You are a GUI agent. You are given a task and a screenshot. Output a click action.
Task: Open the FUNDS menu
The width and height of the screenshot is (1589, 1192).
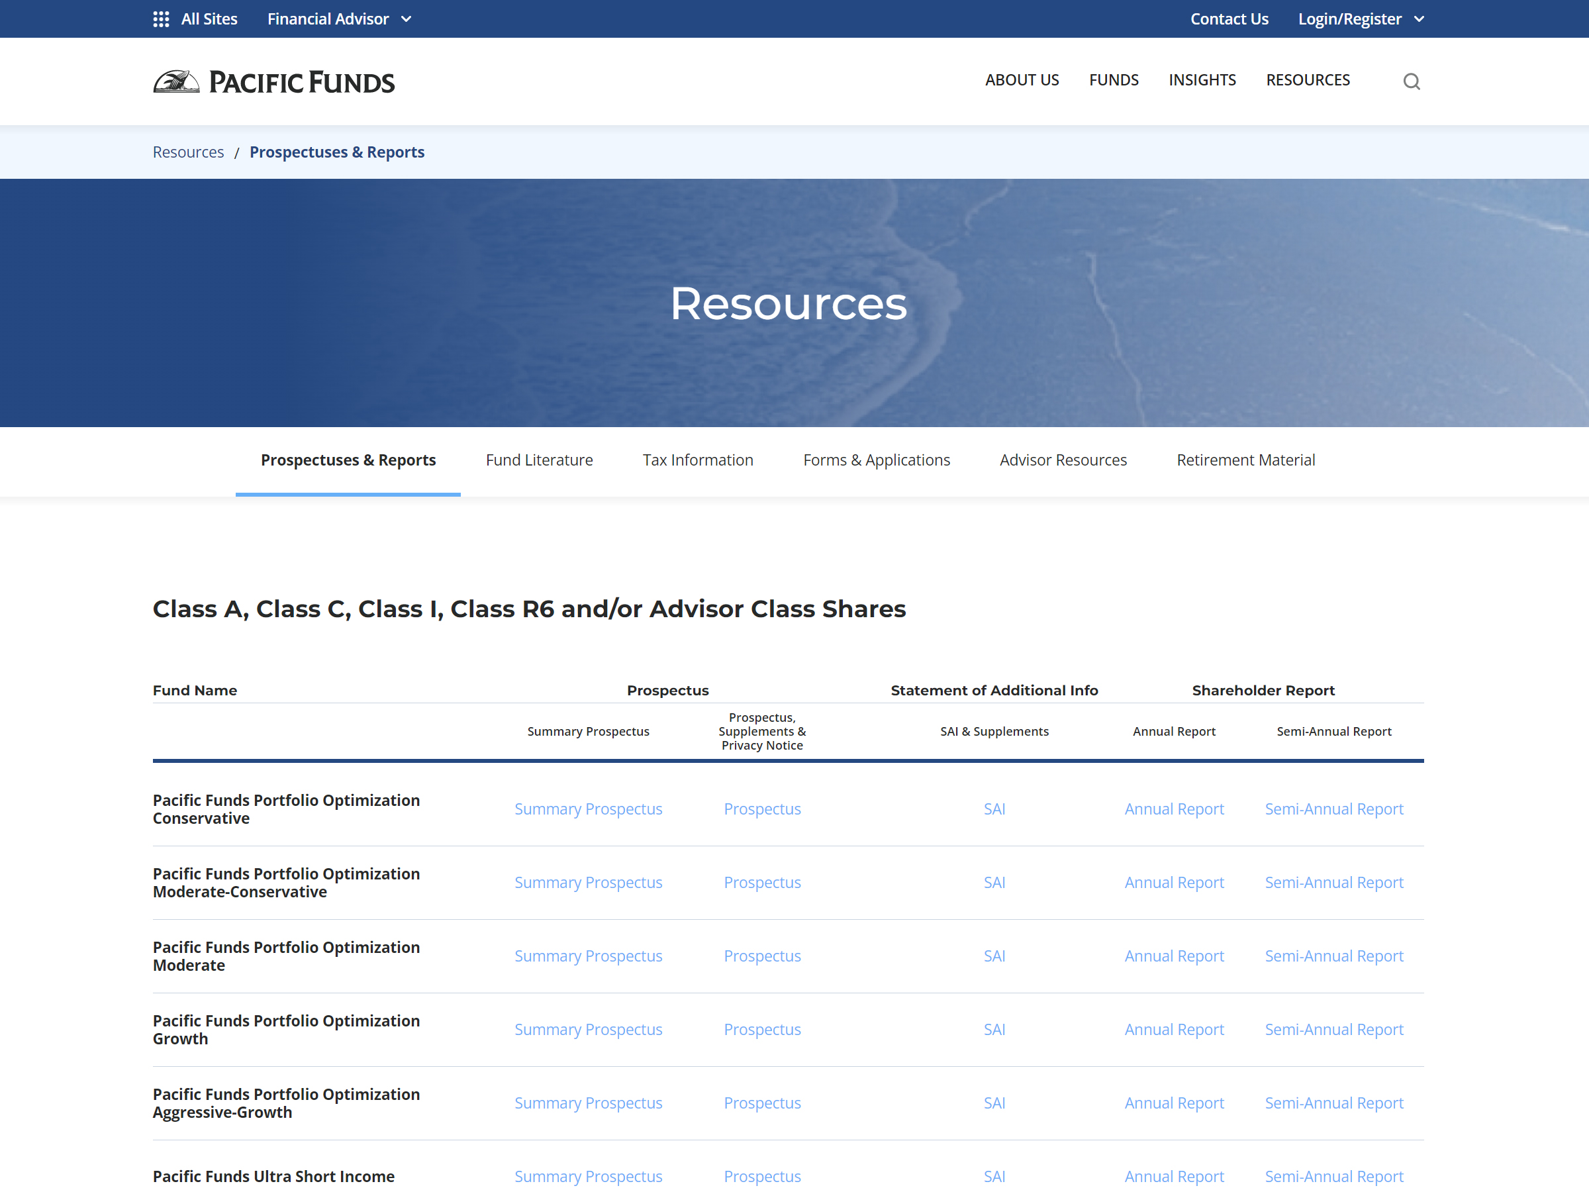tap(1114, 79)
